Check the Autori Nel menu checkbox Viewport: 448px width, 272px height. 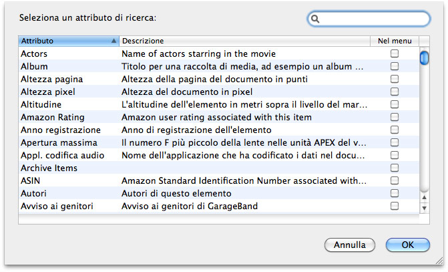395,193
